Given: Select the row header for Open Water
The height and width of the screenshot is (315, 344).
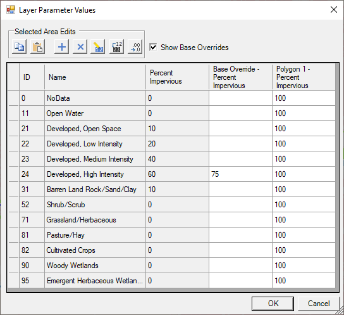Looking at the screenshot, I should [14, 113].
